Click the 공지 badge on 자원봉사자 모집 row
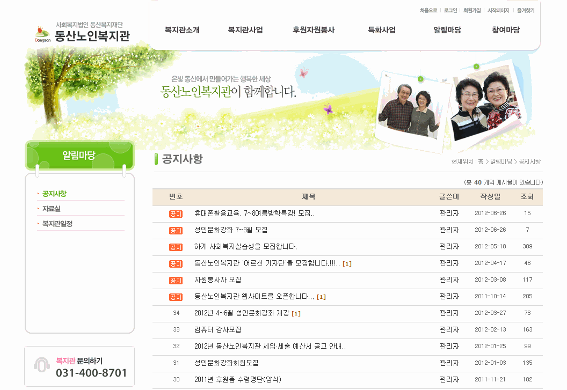The width and height of the screenshot is (567, 390). [176, 281]
